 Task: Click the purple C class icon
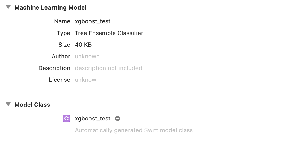coord(66,118)
